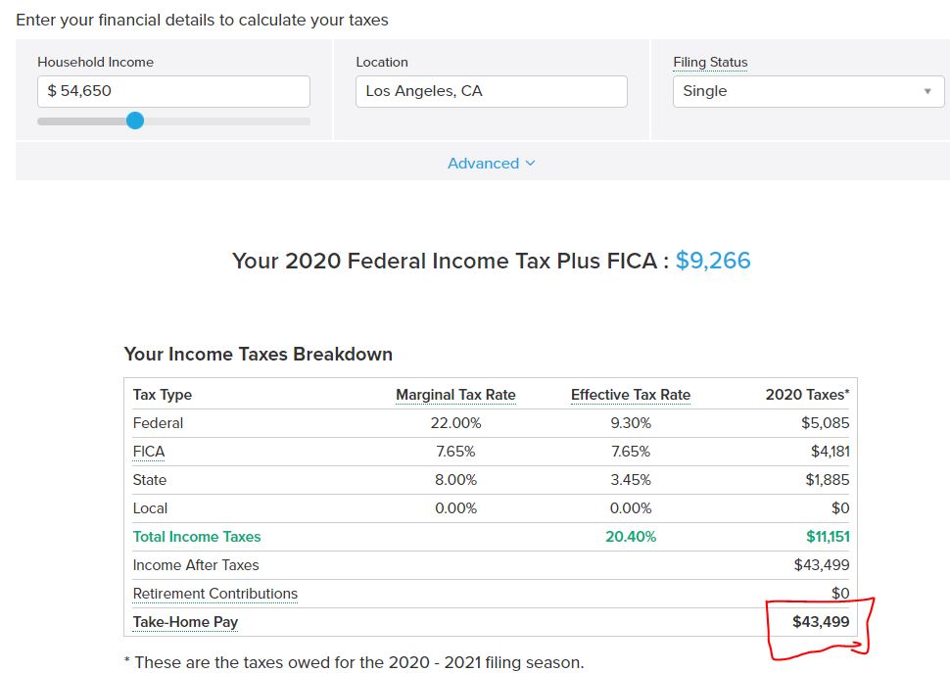This screenshot has width=950, height=673.
Task: Open the Filing Status dropdown
Action: coord(808,91)
